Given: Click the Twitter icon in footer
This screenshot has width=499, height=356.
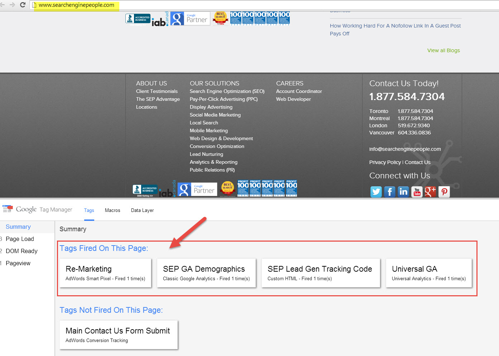Looking at the screenshot, I should (376, 192).
